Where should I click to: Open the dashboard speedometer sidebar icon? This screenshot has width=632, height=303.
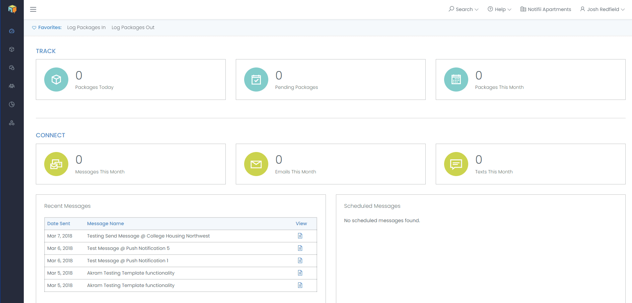[x=12, y=31]
